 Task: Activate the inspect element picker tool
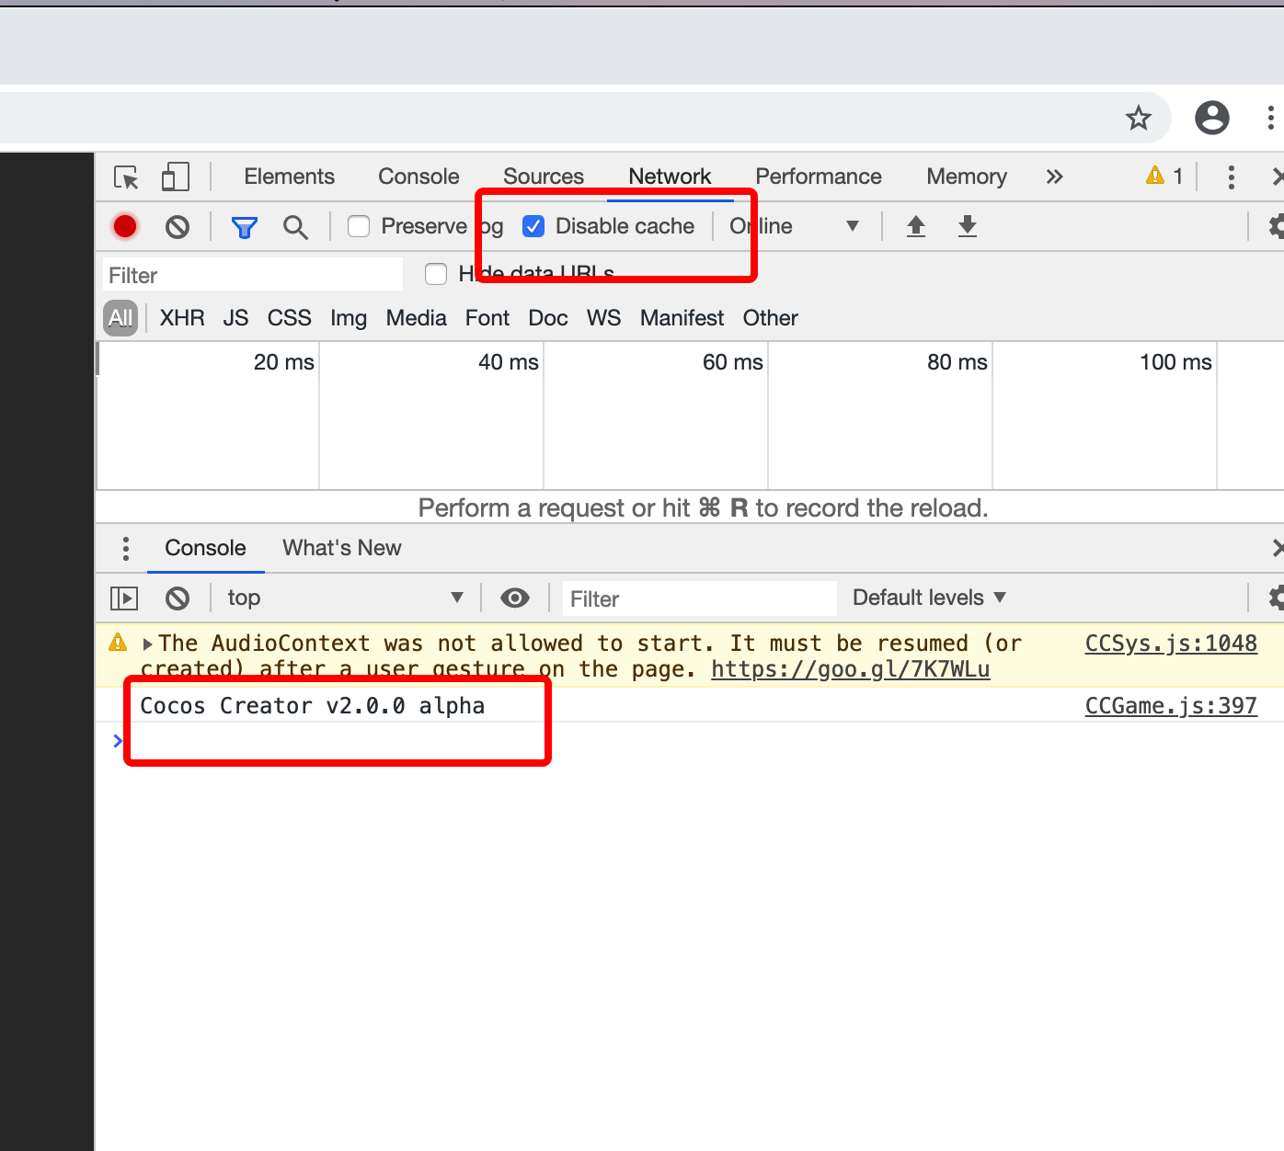(126, 177)
